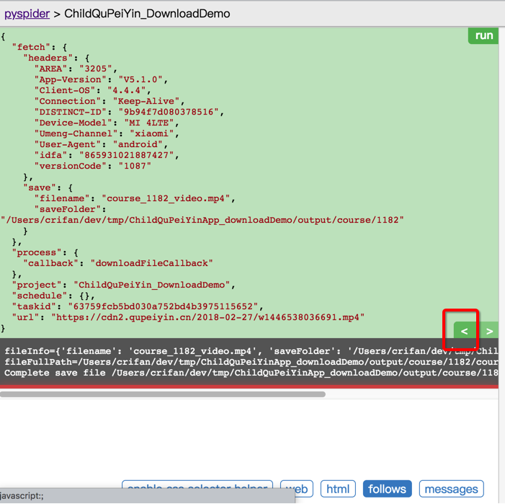505x504 pixels.
Task: Click the "url" line with cdn2.qupeiyin.cn mp4
Action: click(189, 317)
